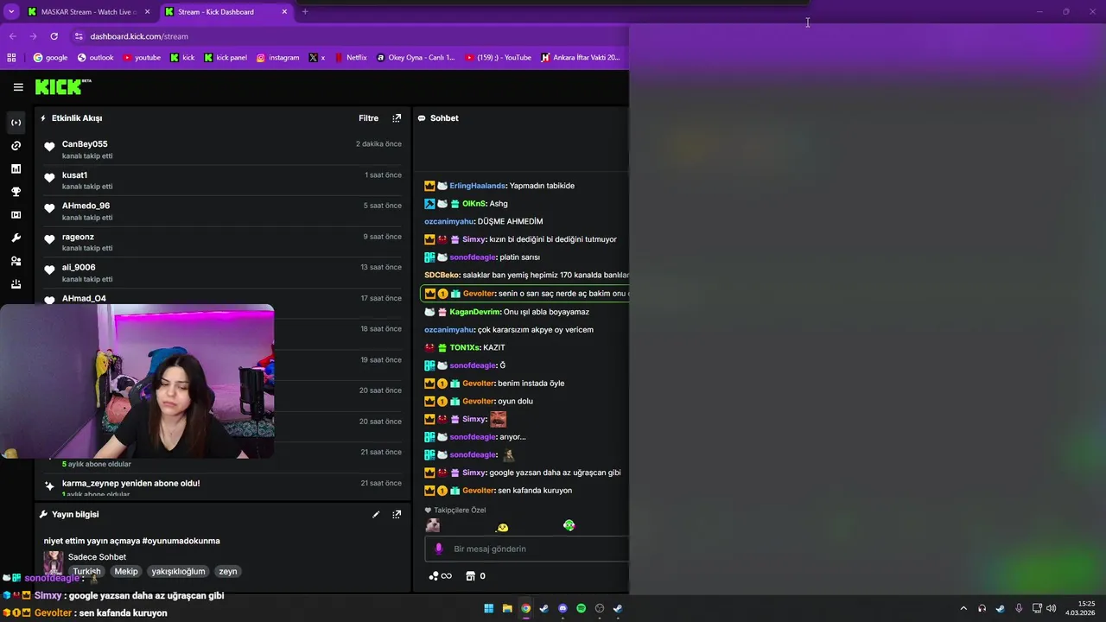Open the Okey Oyna bookmark
The height and width of the screenshot is (622, 1106).
pos(416,58)
